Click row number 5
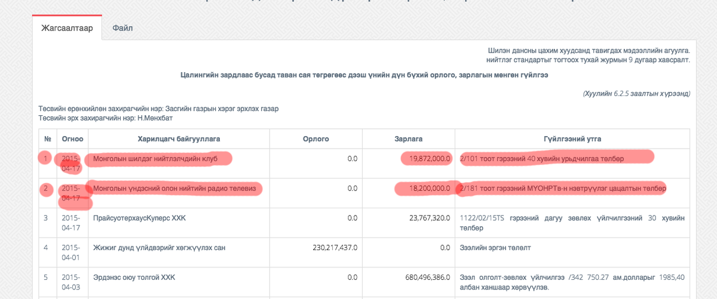This screenshot has height=299, width=717. pos(45,277)
